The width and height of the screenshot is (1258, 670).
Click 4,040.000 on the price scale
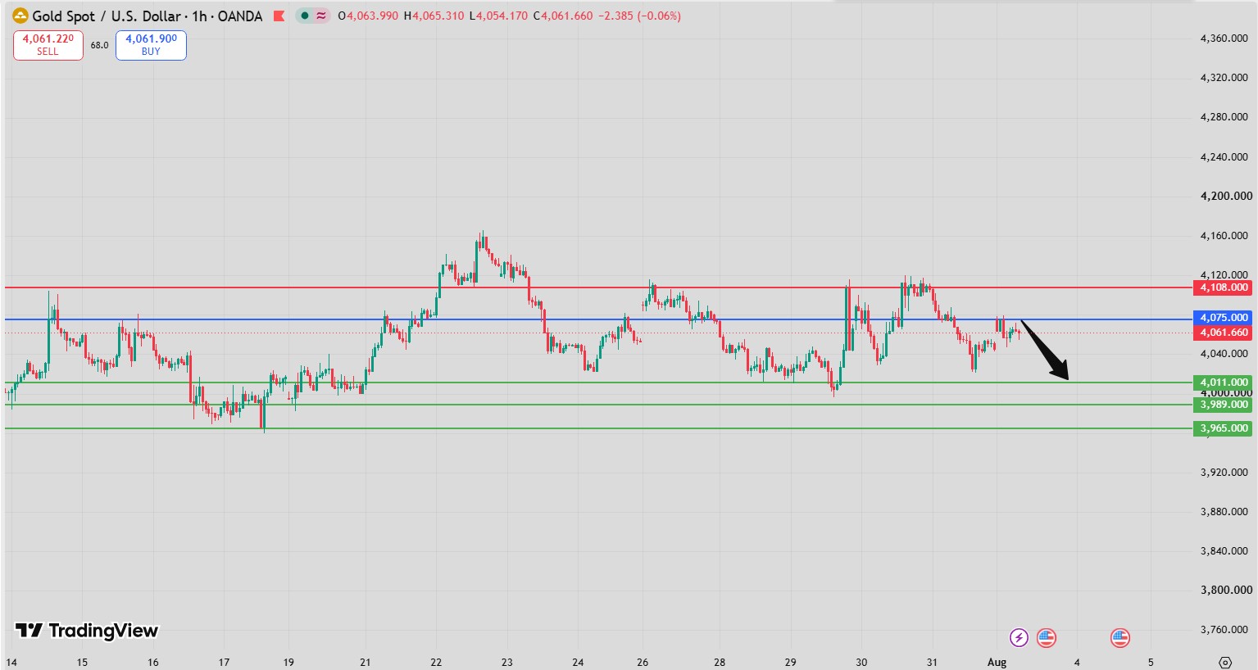coord(1224,354)
